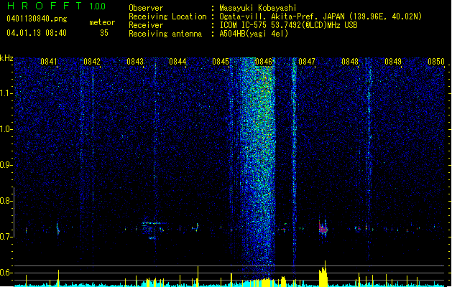Click the 0843 time marker
This screenshot has height=287, width=452.
pos(135,62)
